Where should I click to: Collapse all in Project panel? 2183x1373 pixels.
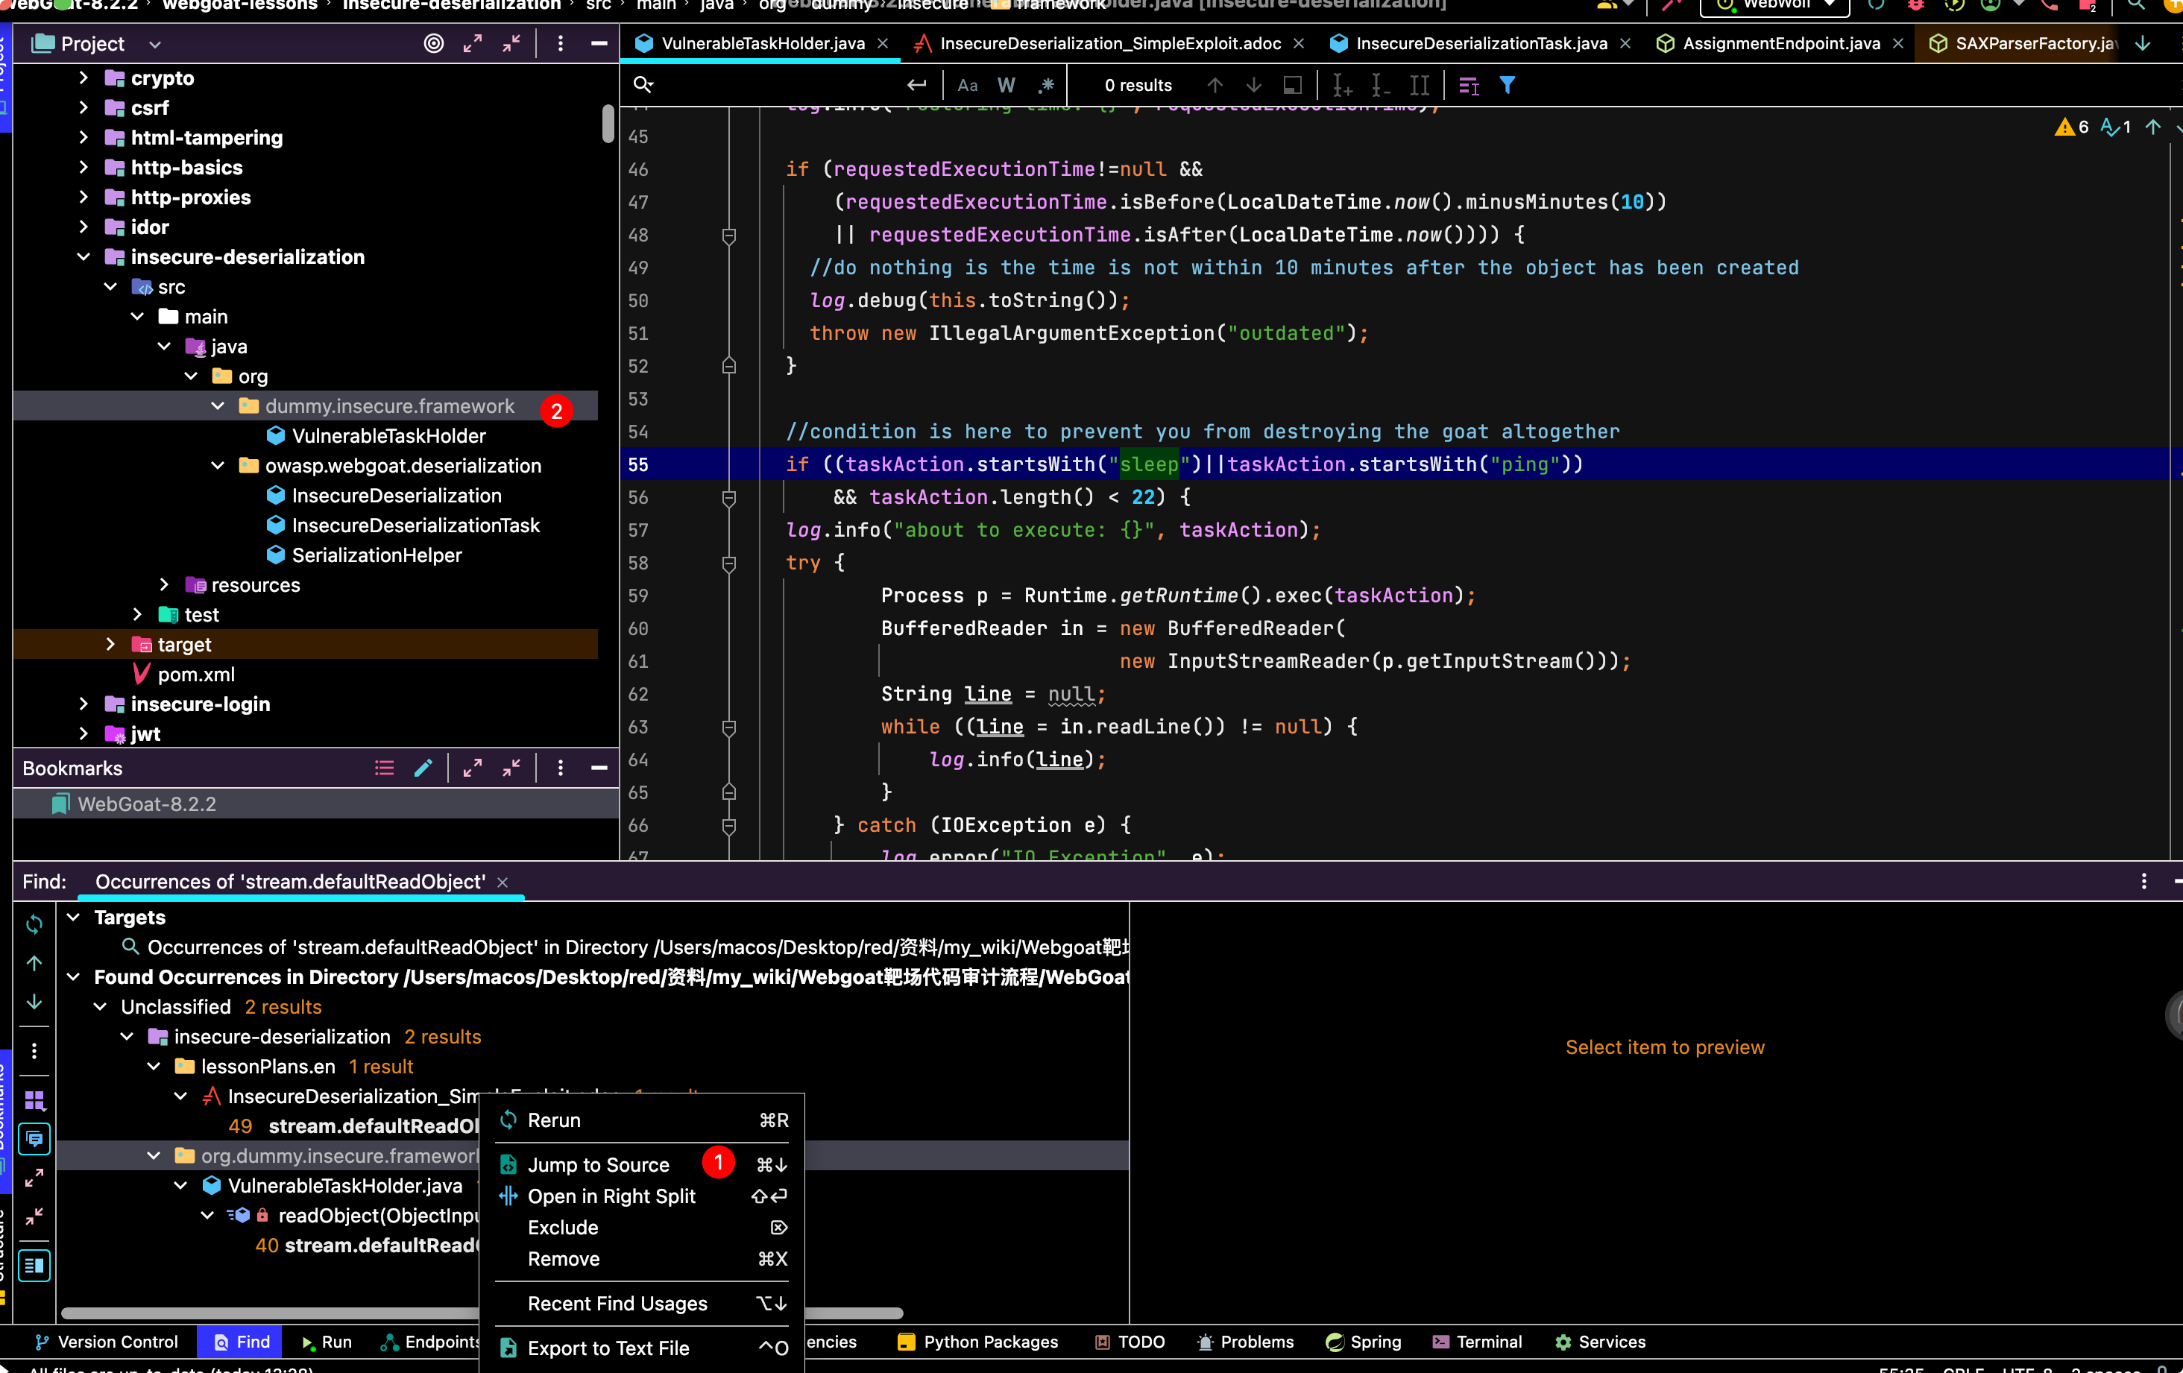pos(511,43)
